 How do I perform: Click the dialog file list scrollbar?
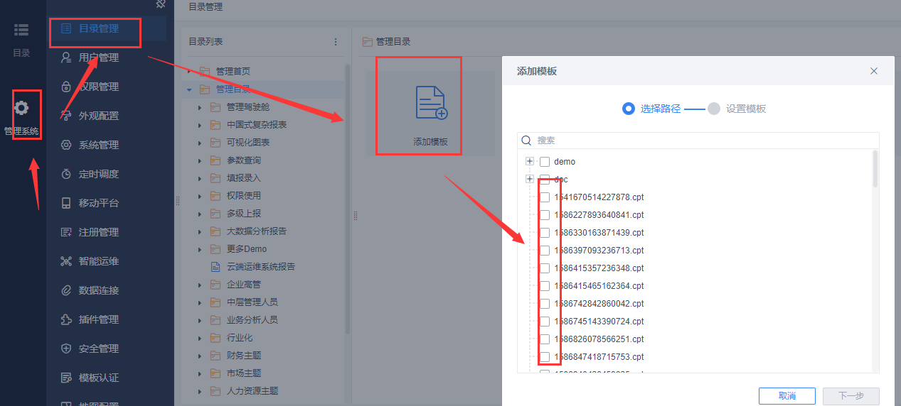[875, 169]
